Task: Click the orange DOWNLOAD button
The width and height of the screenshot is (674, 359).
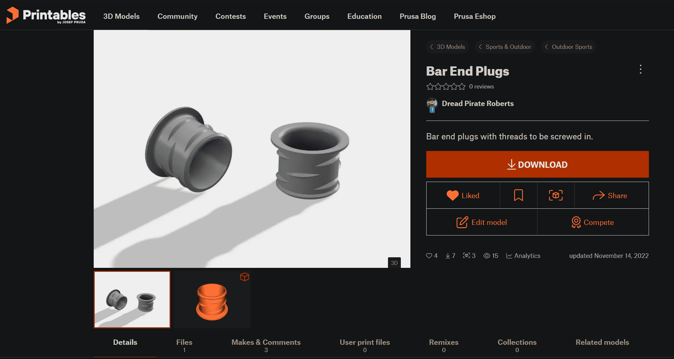Action: click(x=537, y=164)
